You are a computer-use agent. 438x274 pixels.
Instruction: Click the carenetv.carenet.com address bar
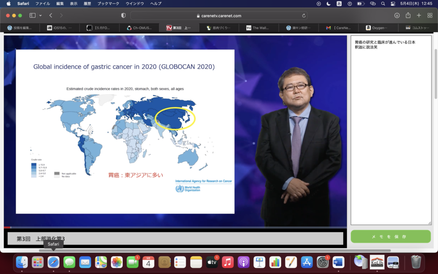[219, 15]
